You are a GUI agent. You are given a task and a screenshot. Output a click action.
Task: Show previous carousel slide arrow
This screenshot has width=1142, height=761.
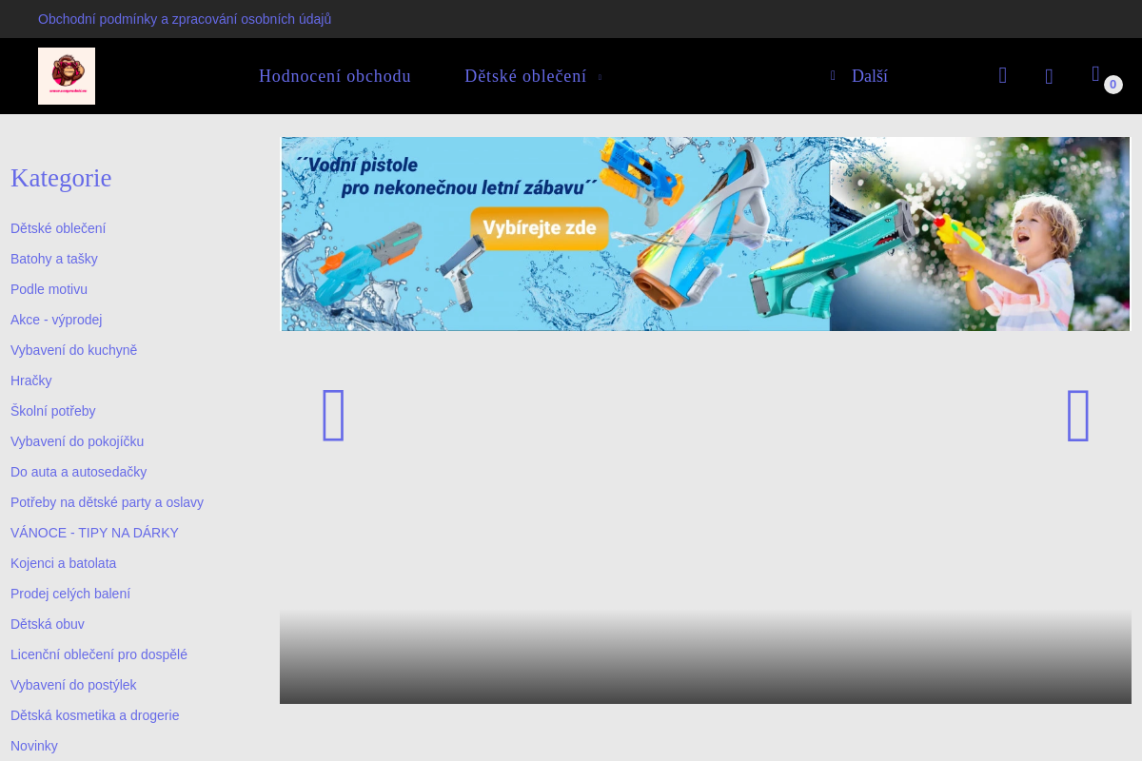[334, 416]
